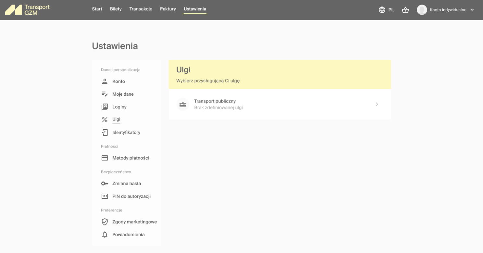Screen dimensions: 483x253
Task: Click the tram icon in Transport publiczny row
Action: pos(183,104)
